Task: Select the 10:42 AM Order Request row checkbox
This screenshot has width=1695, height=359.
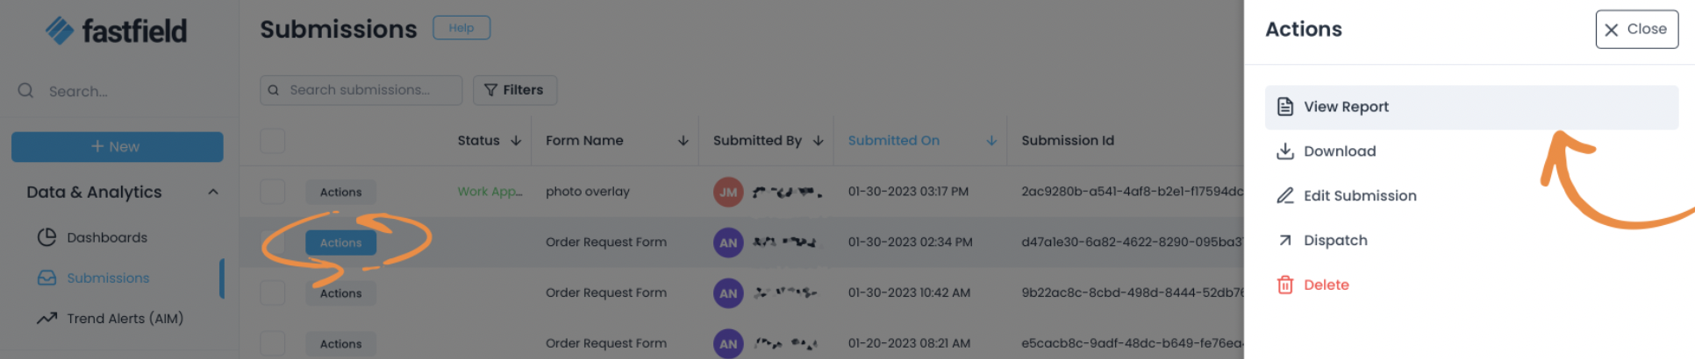Action: pyautogui.click(x=273, y=293)
